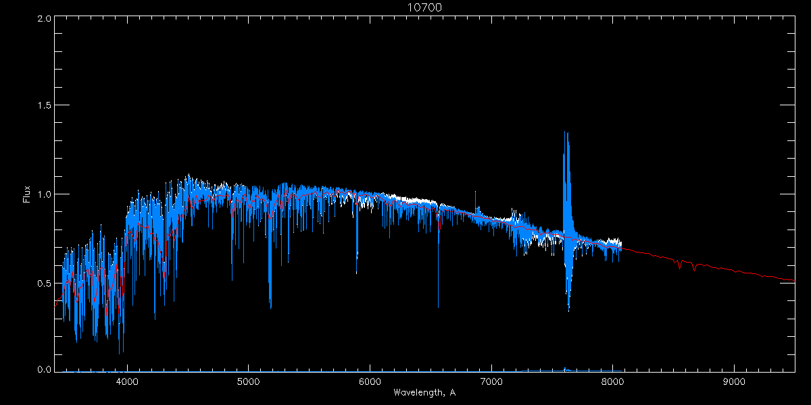Click the 0.0 y-axis tick label
Image resolution: width=811 pixels, height=405 pixels.
(x=45, y=370)
